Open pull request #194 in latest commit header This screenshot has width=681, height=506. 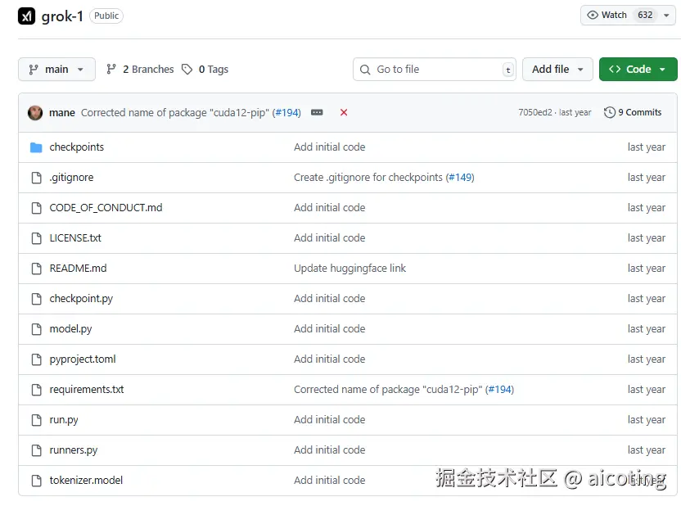pyautogui.click(x=288, y=113)
